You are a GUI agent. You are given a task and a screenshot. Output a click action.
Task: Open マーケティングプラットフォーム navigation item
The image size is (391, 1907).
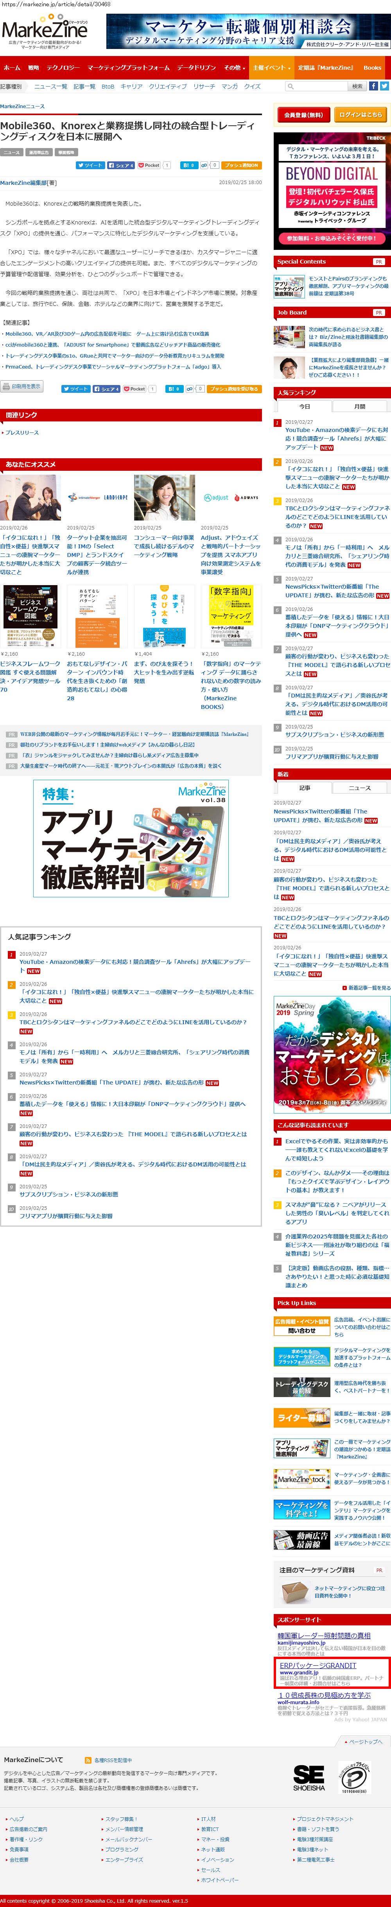click(129, 67)
